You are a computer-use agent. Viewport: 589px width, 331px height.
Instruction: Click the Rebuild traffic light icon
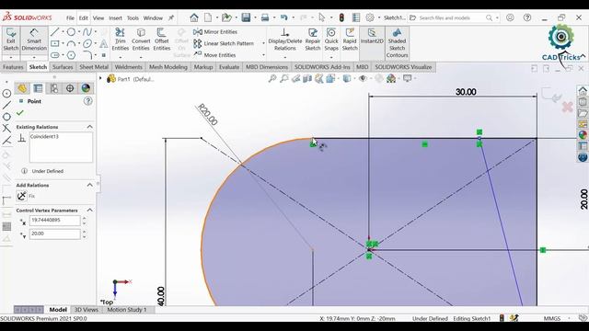click(x=341, y=17)
